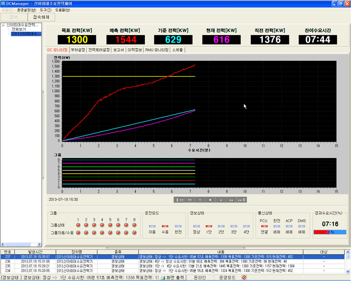Click the 접속해제 disconnect button
Image resolution: width=351 pixels, height=281 pixels.
coord(41,17)
